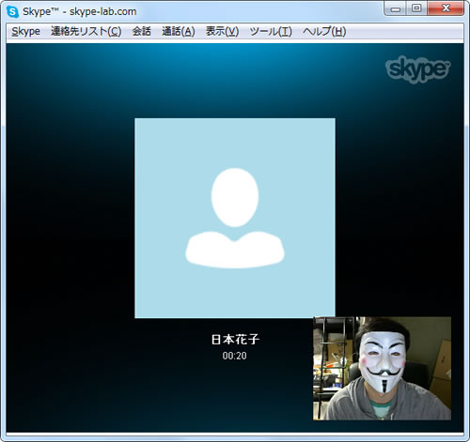Screen dimensions: 470x442
Task: Click blank menu bar space after ヘルプ(H)
Action: tap(404, 32)
